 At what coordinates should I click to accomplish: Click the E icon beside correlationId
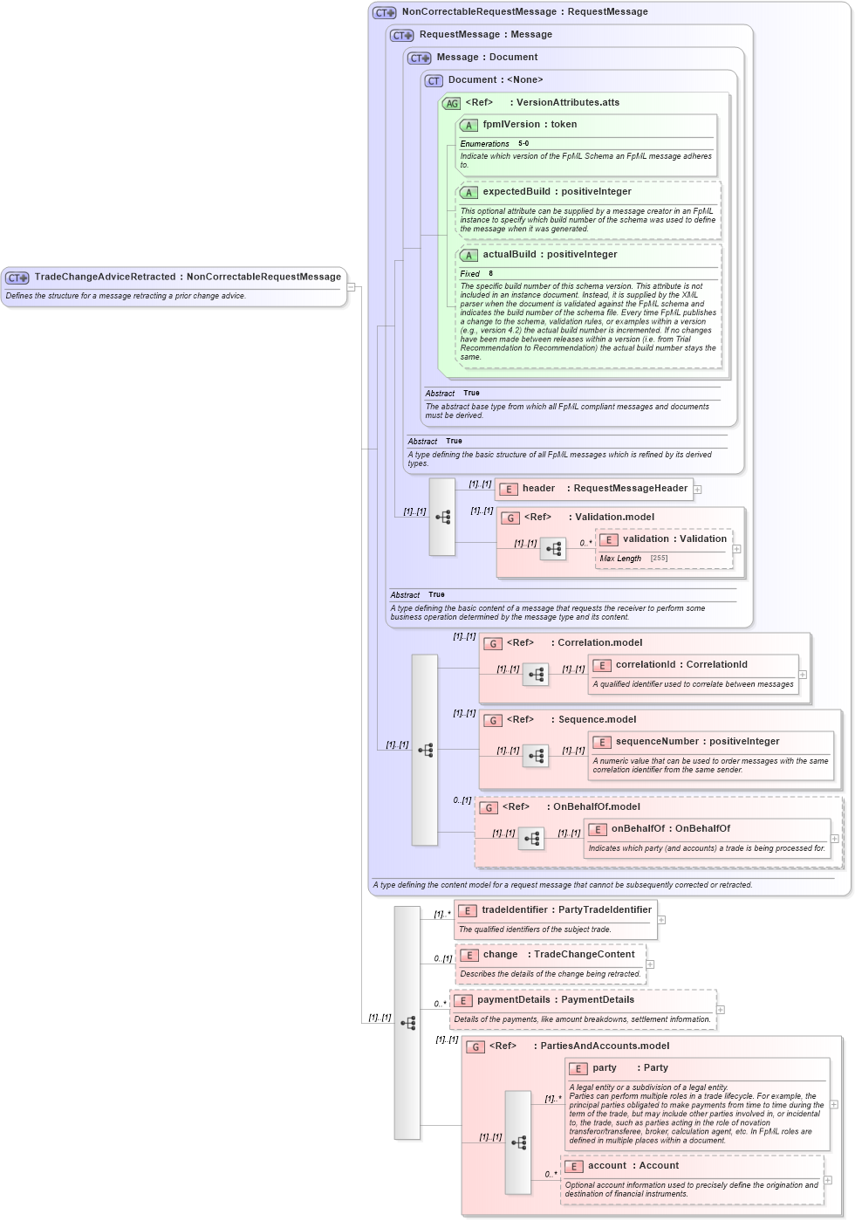[602, 666]
